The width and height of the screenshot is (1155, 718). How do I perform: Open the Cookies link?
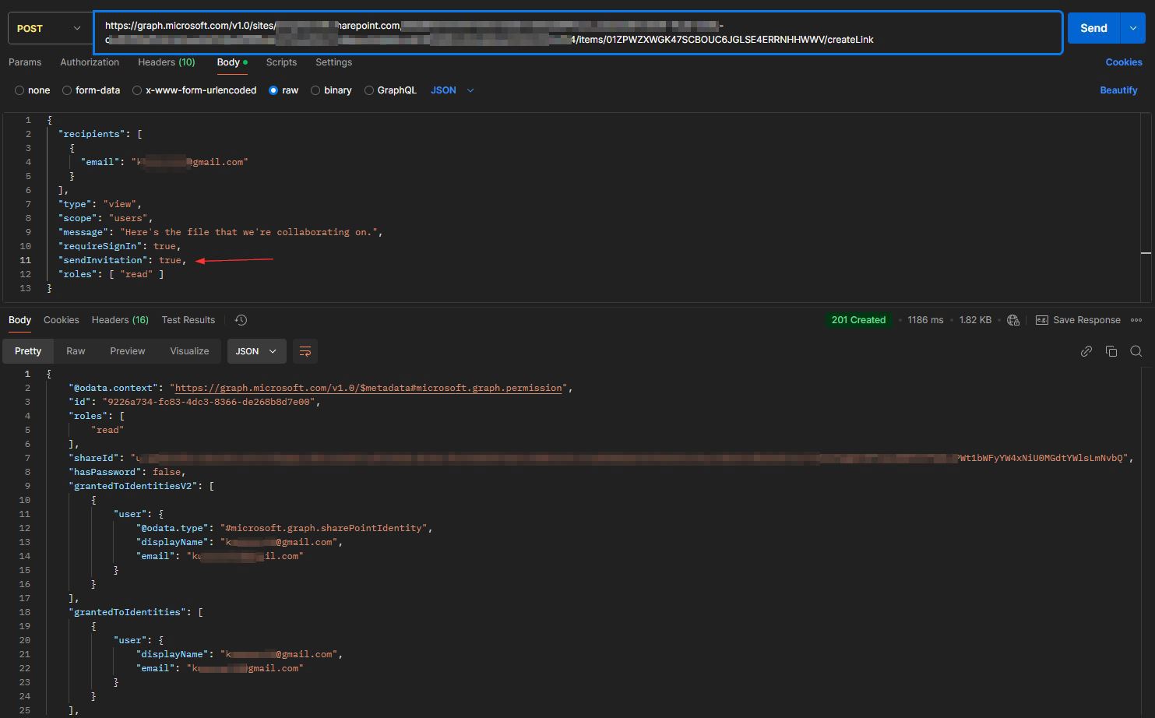tap(1124, 62)
